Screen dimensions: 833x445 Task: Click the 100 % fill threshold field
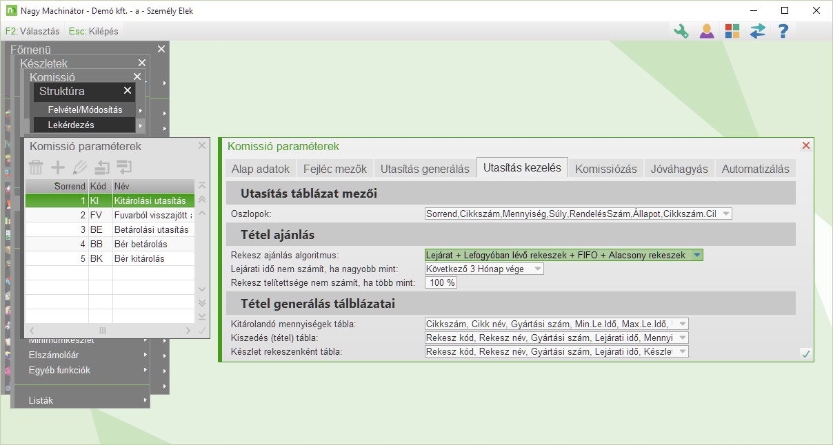(x=441, y=282)
